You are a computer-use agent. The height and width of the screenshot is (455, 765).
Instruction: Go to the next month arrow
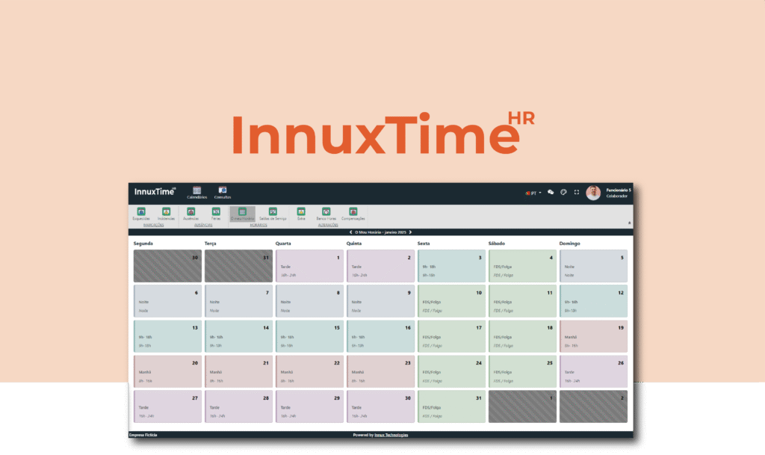410,232
